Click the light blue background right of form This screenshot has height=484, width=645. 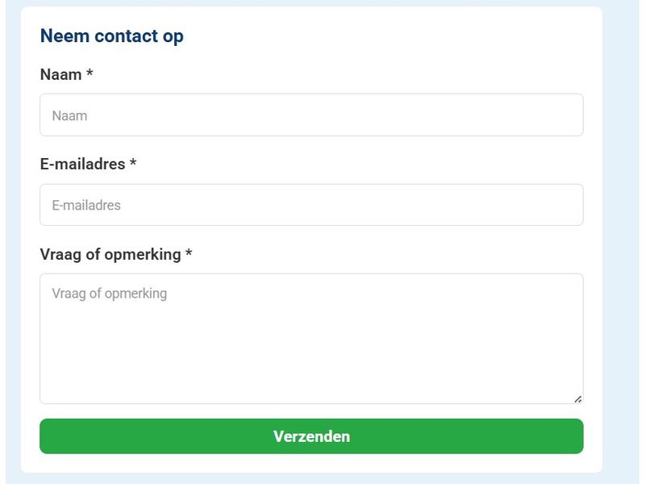tap(622, 242)
